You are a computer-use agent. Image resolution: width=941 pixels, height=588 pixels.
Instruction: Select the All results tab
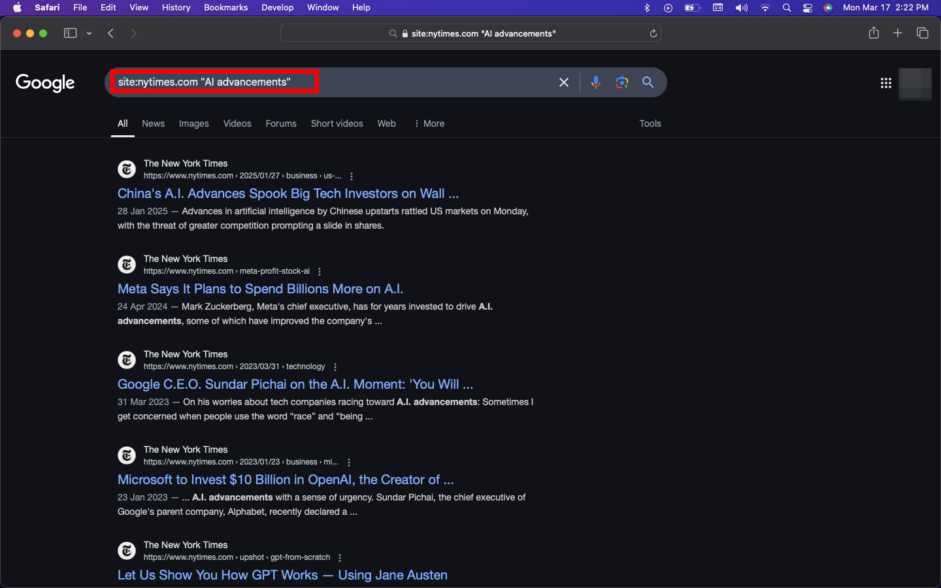123,123
